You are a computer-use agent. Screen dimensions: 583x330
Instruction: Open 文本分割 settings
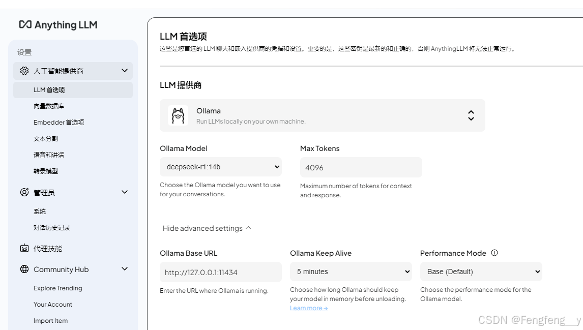[46, 139]
